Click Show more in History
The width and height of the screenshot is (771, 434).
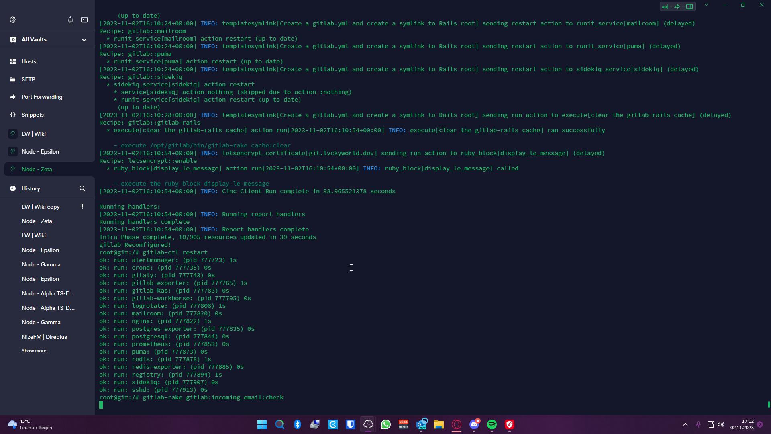pos(36,351)
